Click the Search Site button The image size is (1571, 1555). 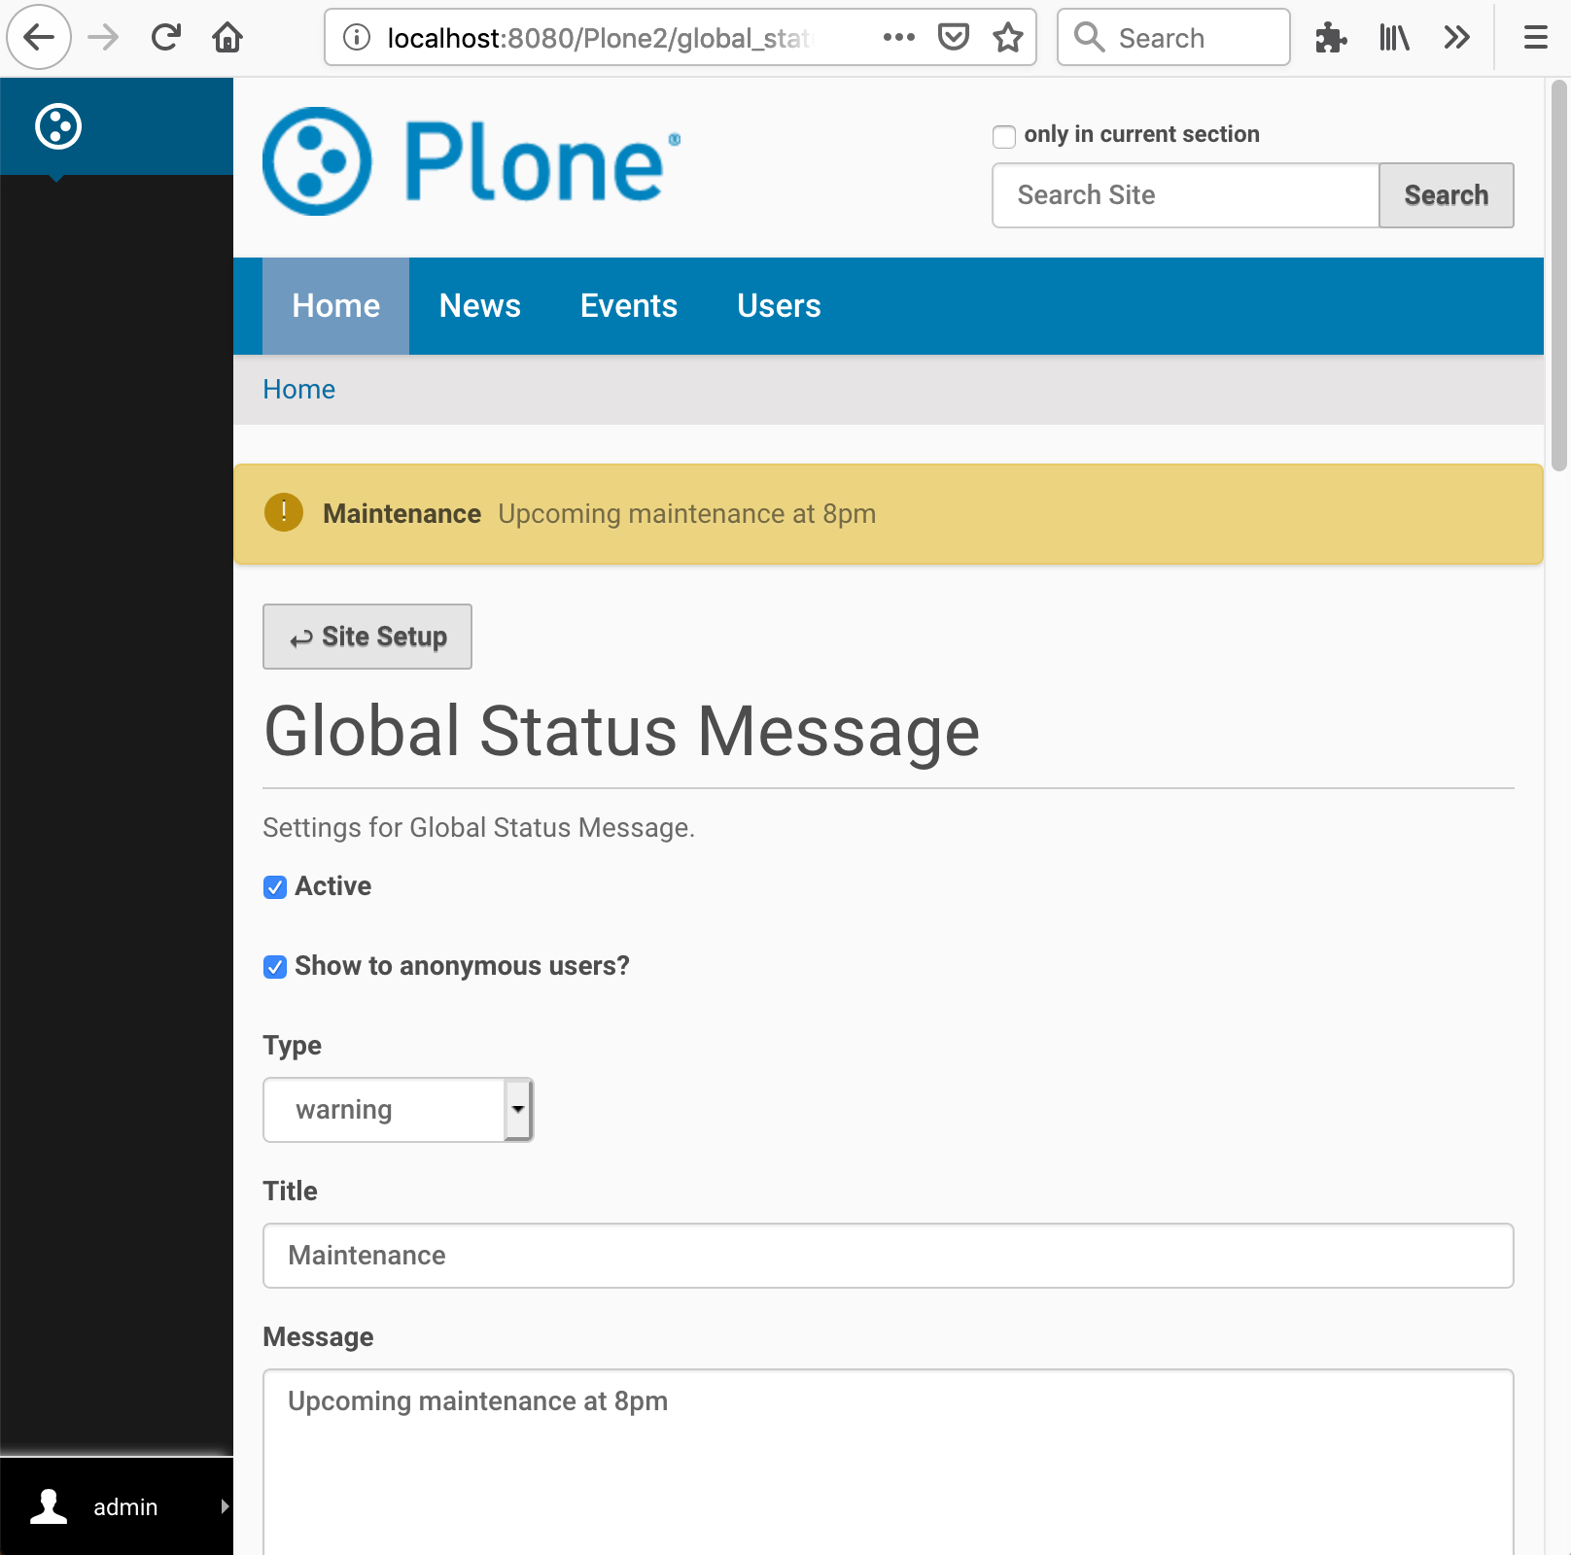[1446, 195]
